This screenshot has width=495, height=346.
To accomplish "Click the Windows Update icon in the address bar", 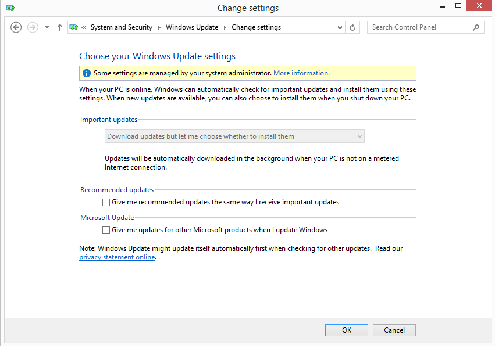I will (74, 27).
